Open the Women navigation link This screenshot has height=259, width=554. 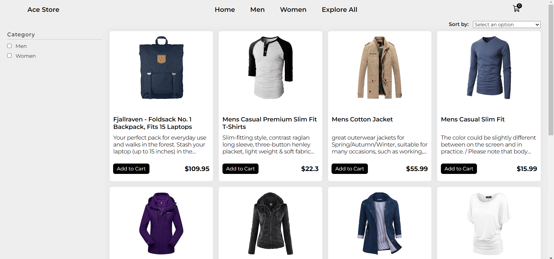pos(293,10)
